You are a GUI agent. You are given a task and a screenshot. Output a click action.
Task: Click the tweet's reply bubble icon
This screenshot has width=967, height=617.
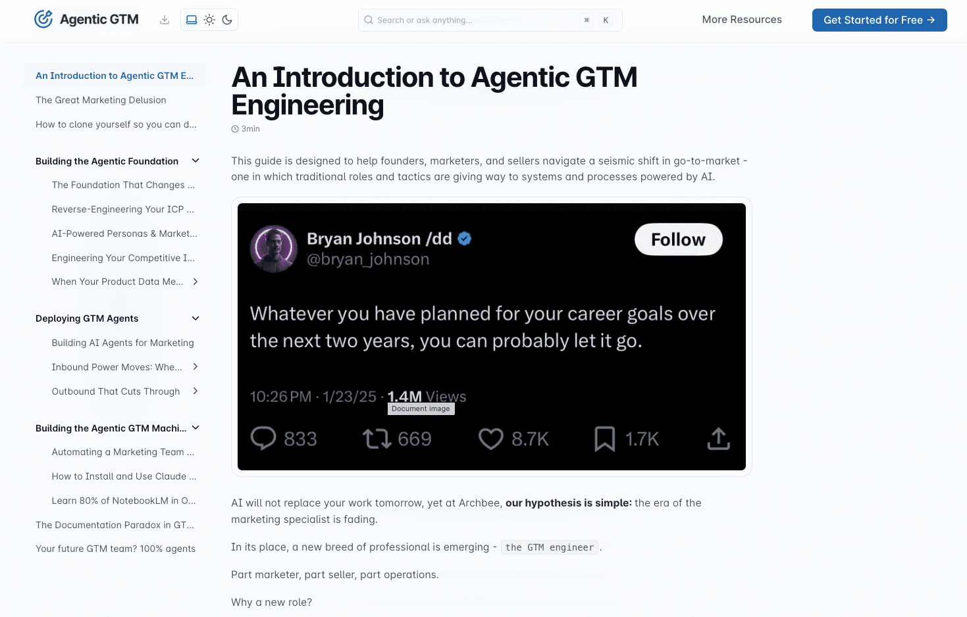263,439
